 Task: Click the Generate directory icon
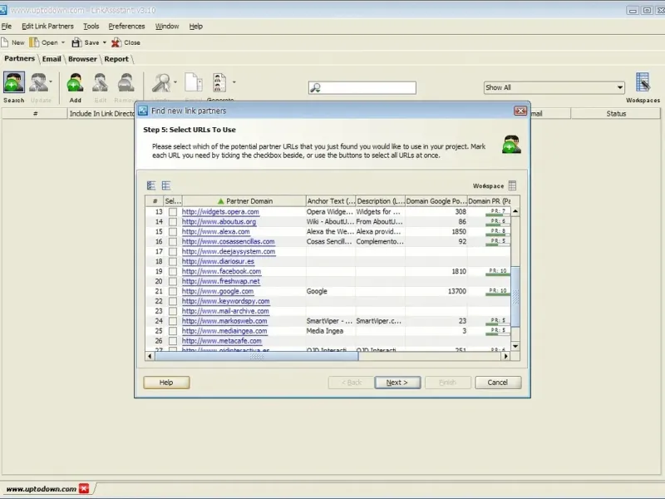219,82
